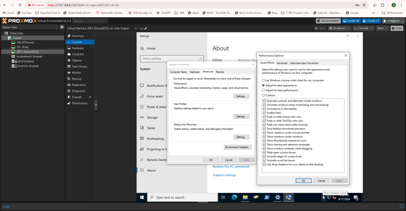The image size is (406, 211).
Task: Expand the More dropdown menu
Action: [382, 29]
